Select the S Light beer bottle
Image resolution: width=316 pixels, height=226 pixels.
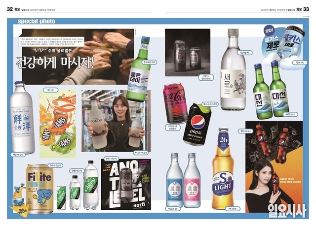[x=223, y=168]
